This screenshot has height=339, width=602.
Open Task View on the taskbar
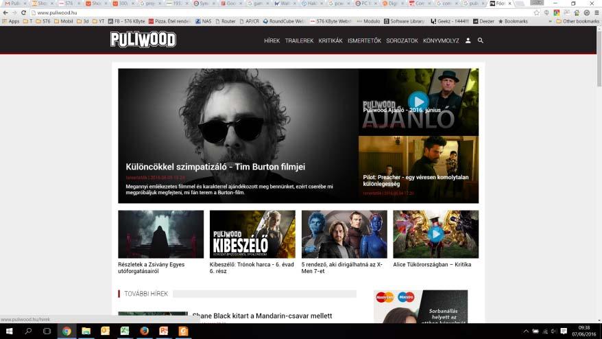point(47,331)
